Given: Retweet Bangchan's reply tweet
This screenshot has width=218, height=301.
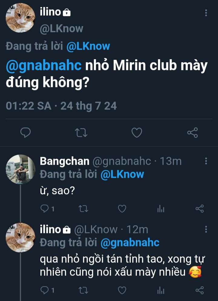Looking at the screenshot, I should (83, 208).
